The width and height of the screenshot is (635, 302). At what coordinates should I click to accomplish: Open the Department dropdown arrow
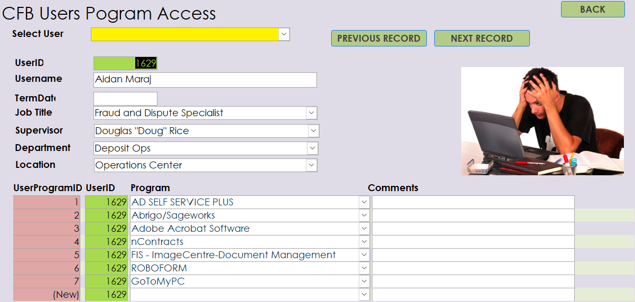(312, 148)
